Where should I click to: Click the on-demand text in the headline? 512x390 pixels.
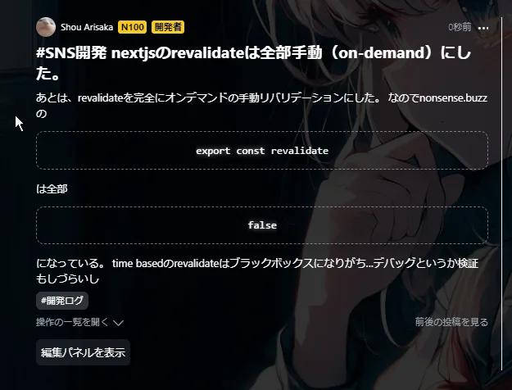click(381, 53)
